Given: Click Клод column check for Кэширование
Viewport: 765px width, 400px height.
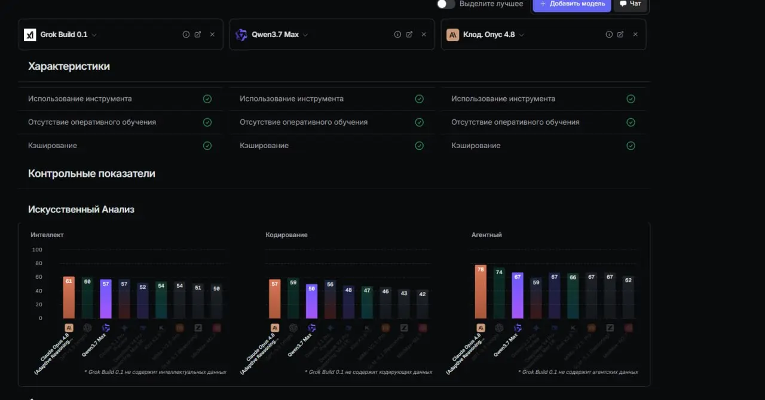Looking at the screenshot, I should coord(631,146).
